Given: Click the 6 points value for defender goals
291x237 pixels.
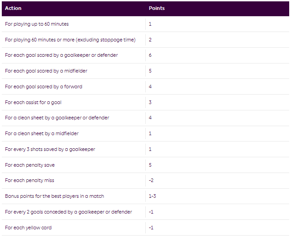Looking at the screenshot, I should coord(150,55).
